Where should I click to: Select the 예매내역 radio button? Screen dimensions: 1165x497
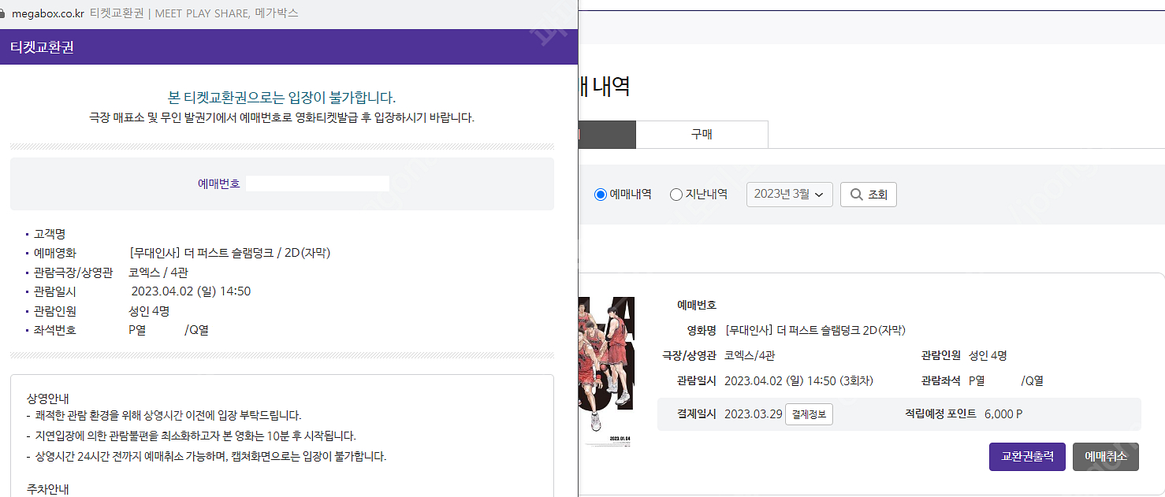click(x=601, y=195)
